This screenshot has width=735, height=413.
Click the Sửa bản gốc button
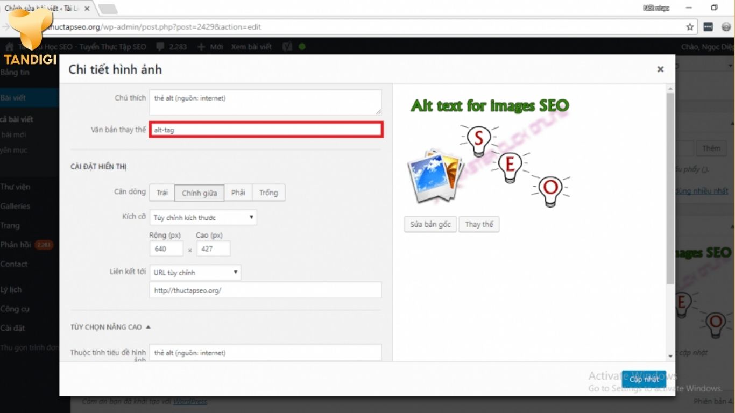pos(430,224)
